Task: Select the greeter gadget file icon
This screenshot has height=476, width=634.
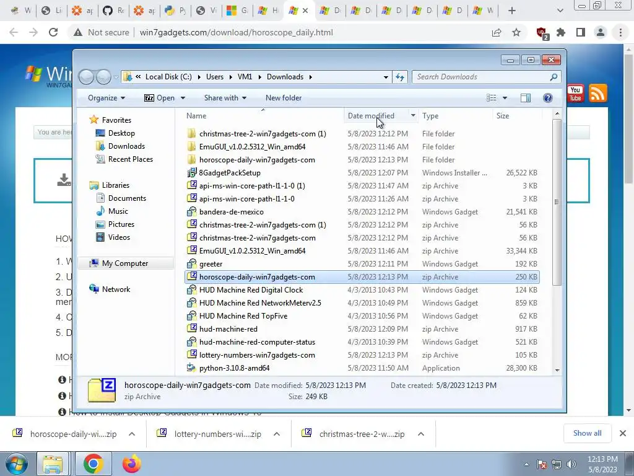Action: point(192,264)
